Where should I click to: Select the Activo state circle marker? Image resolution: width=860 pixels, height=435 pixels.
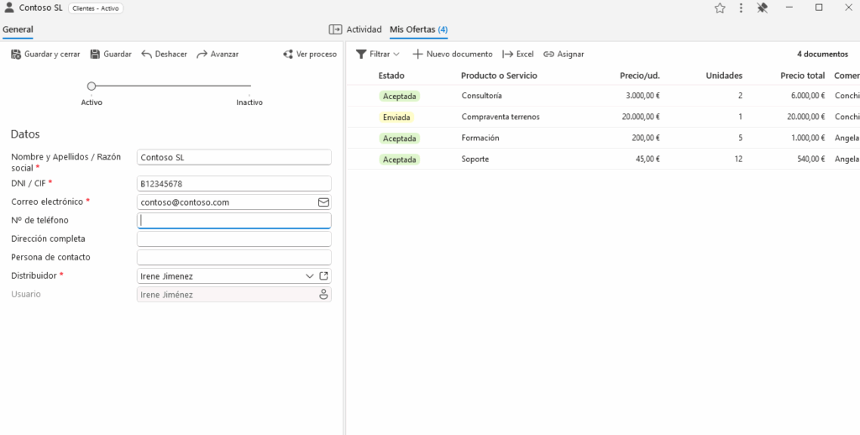click(x=92, y=86)
